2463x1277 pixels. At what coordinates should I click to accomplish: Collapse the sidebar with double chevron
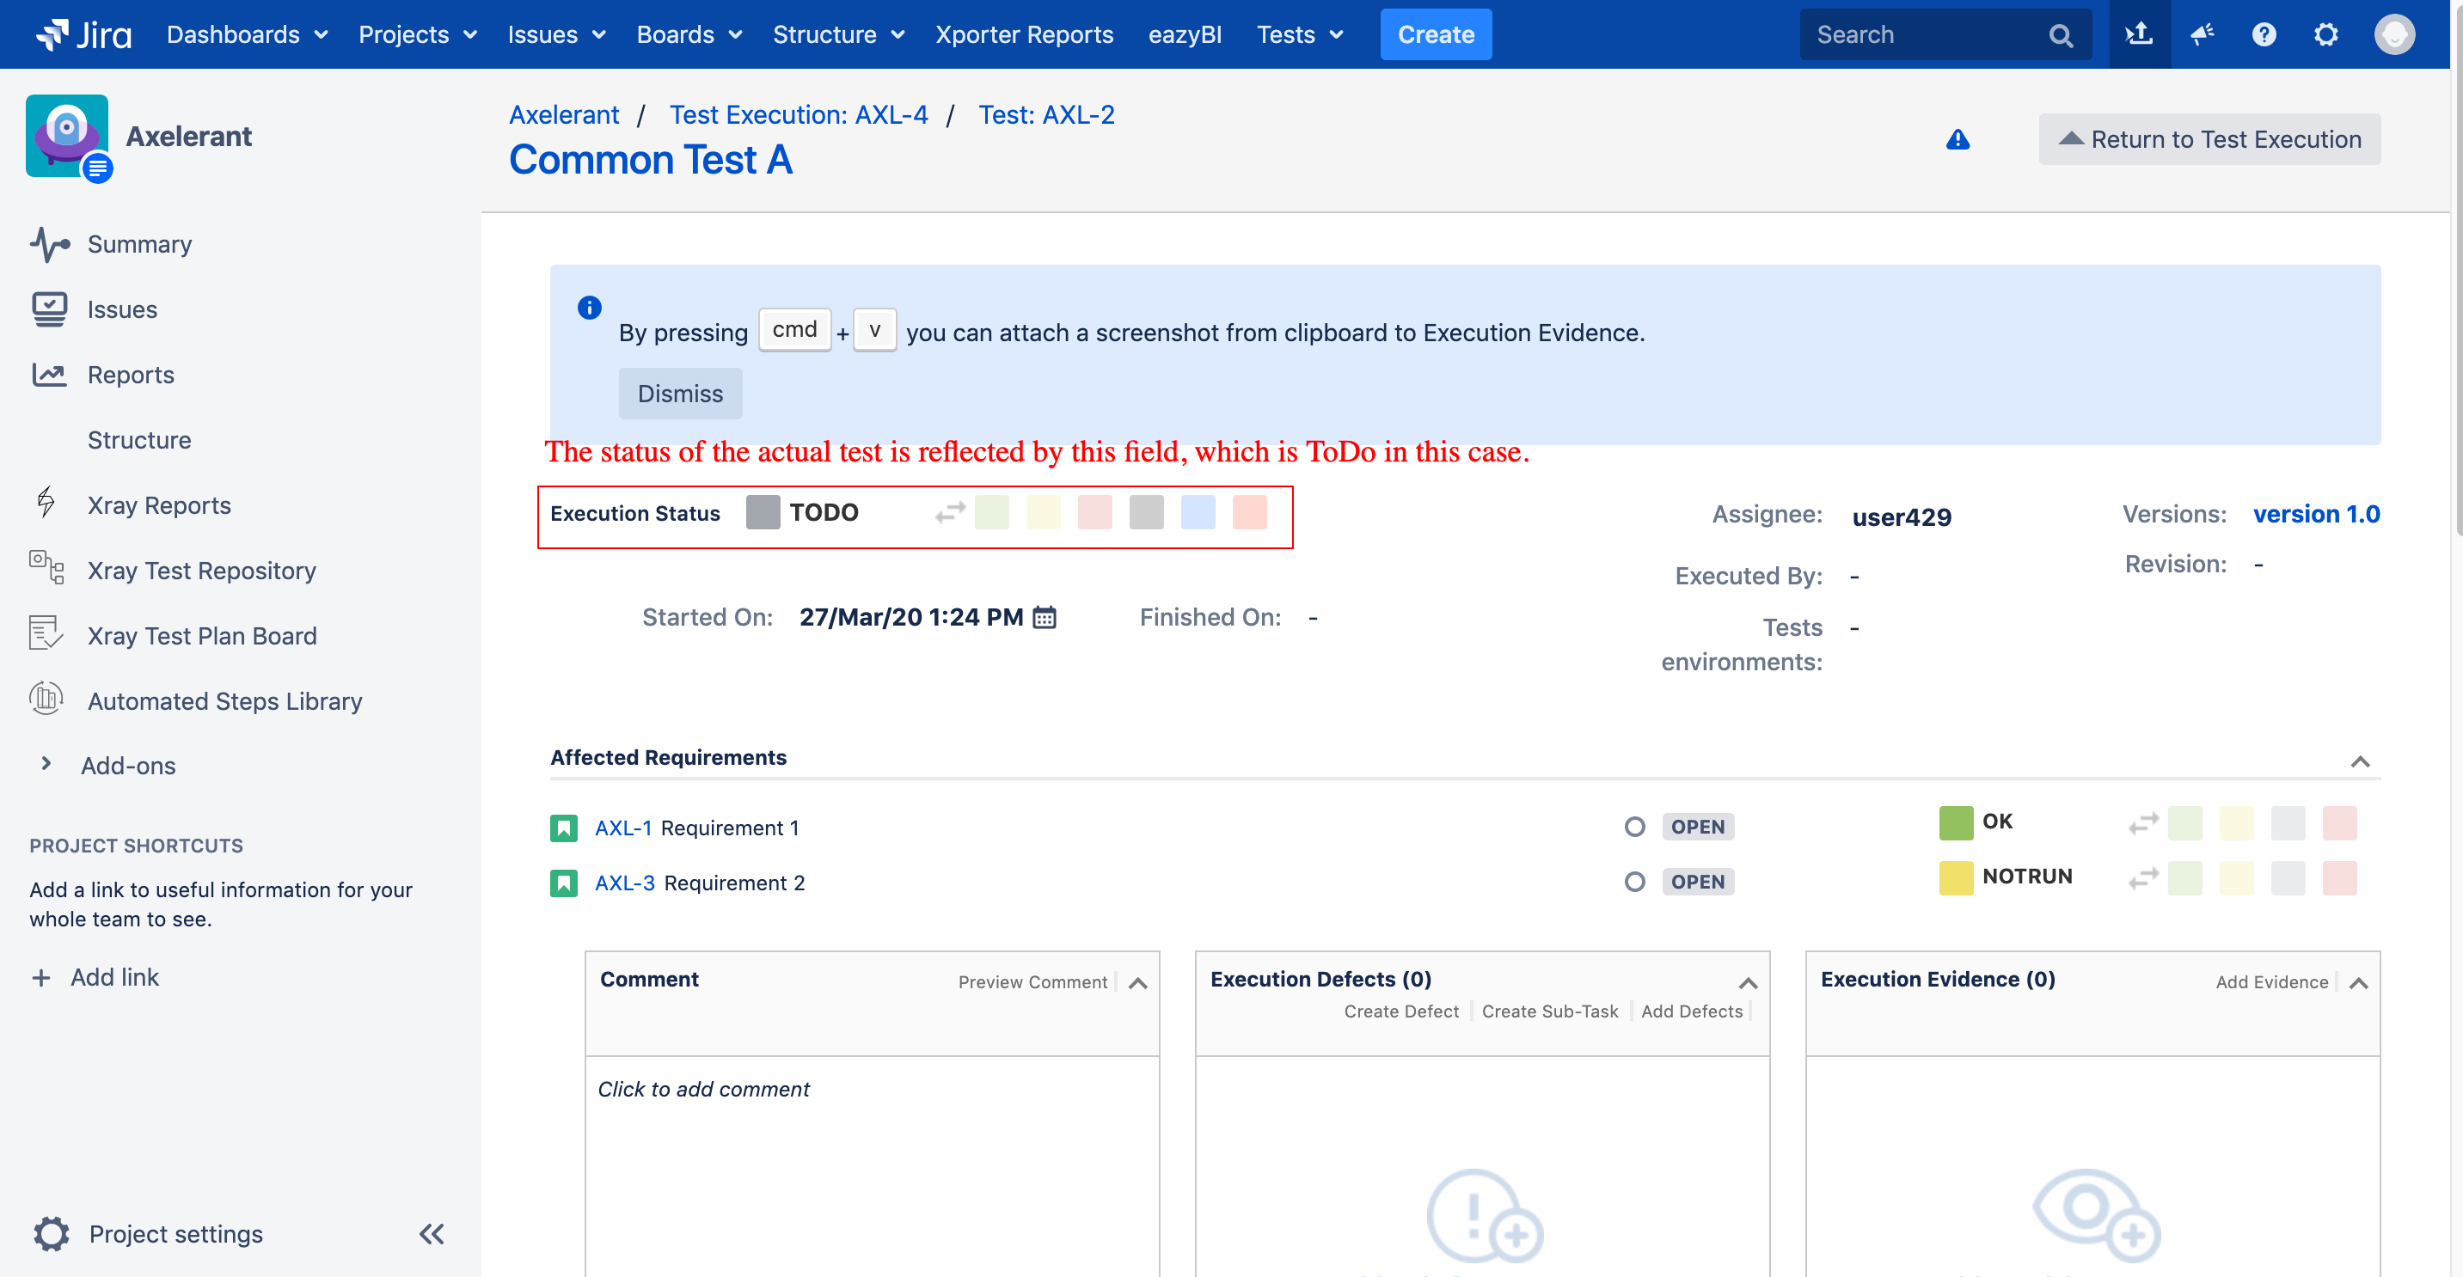432,1233
